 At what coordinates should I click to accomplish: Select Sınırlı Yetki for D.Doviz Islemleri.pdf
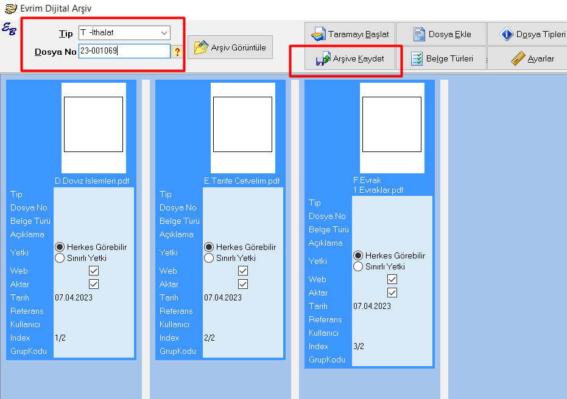coord(60,258)
